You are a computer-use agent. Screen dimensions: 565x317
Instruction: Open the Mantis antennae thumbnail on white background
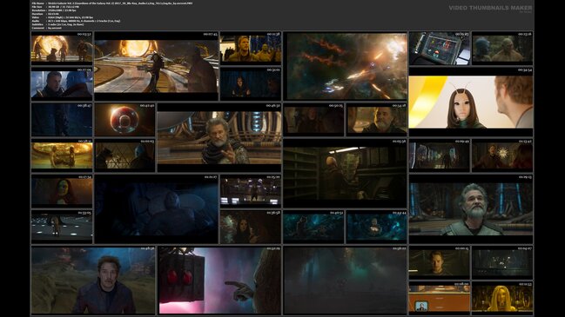471,102
